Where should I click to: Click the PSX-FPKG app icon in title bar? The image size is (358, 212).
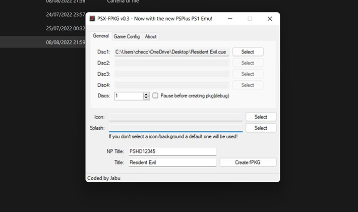(92, 19)
